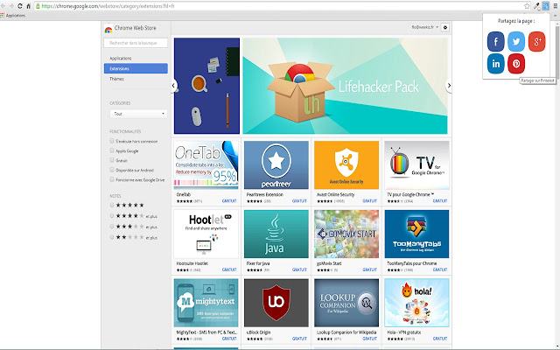Share the page on Pinterest

pos(516,64)
